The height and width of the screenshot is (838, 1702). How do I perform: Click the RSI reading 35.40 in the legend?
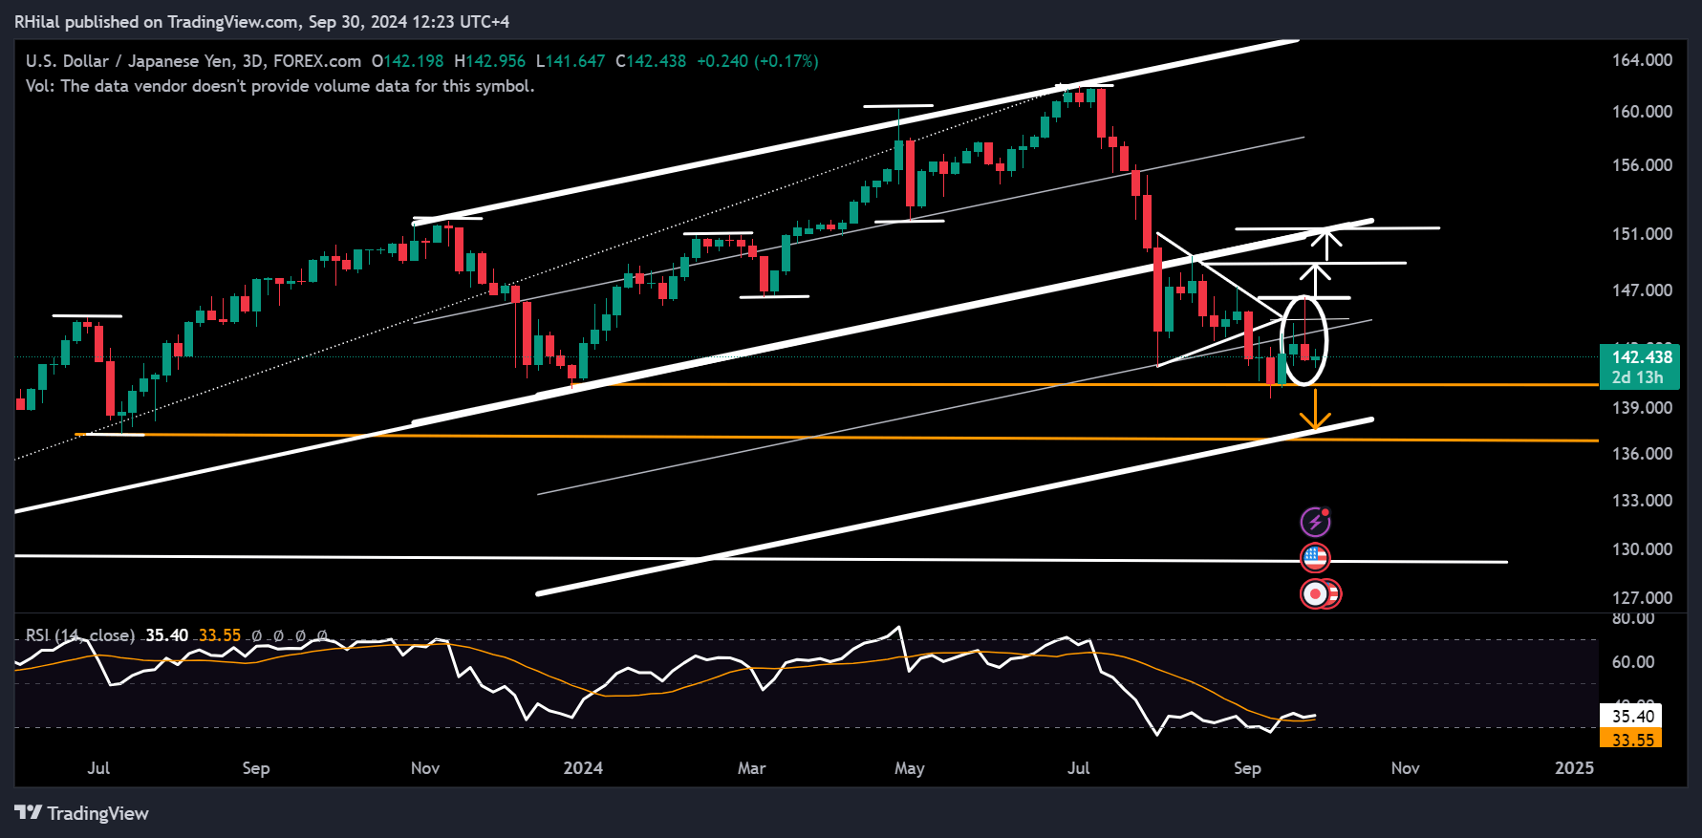click(x=167, y=635)
